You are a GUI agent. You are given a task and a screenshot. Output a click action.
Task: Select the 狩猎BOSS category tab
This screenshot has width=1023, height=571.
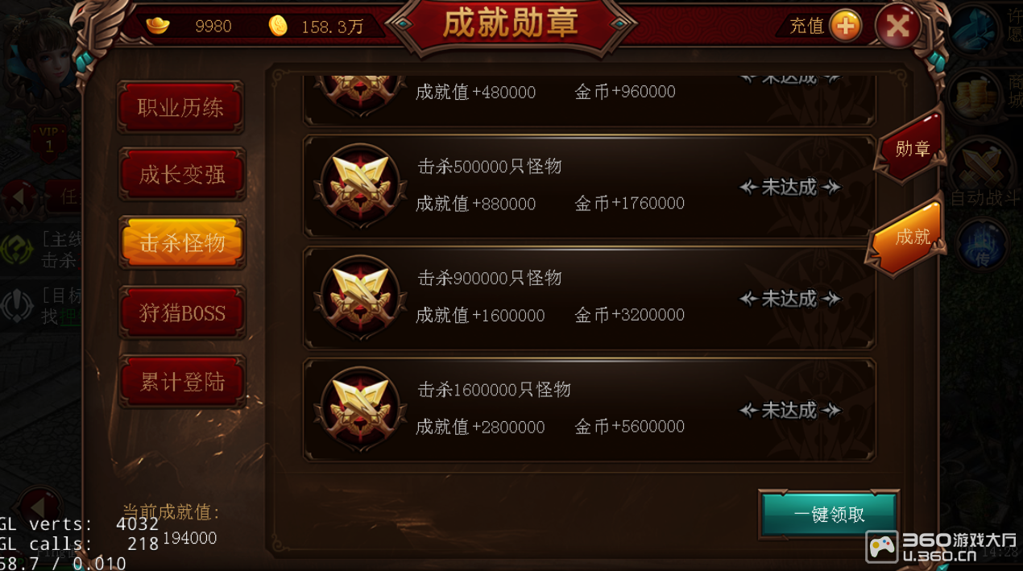tap(181, 312)
